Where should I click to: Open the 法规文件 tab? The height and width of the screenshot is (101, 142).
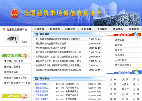coord(70,29)
